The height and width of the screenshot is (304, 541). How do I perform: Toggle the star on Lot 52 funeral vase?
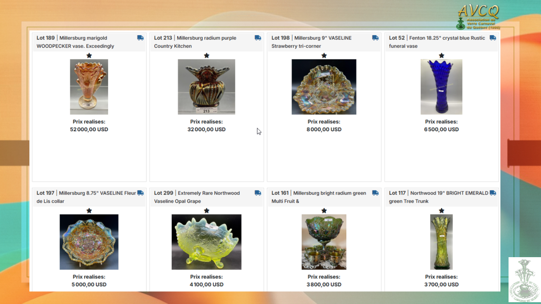click(441, 55)
